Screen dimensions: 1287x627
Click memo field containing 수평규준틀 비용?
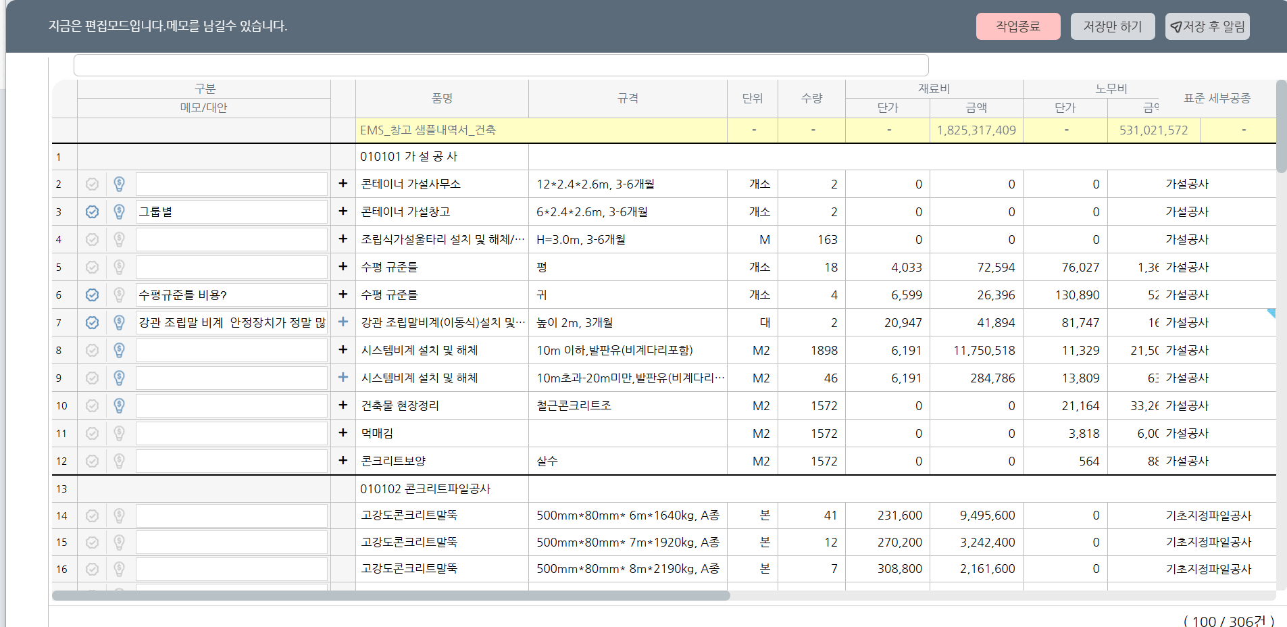(232, 295)
